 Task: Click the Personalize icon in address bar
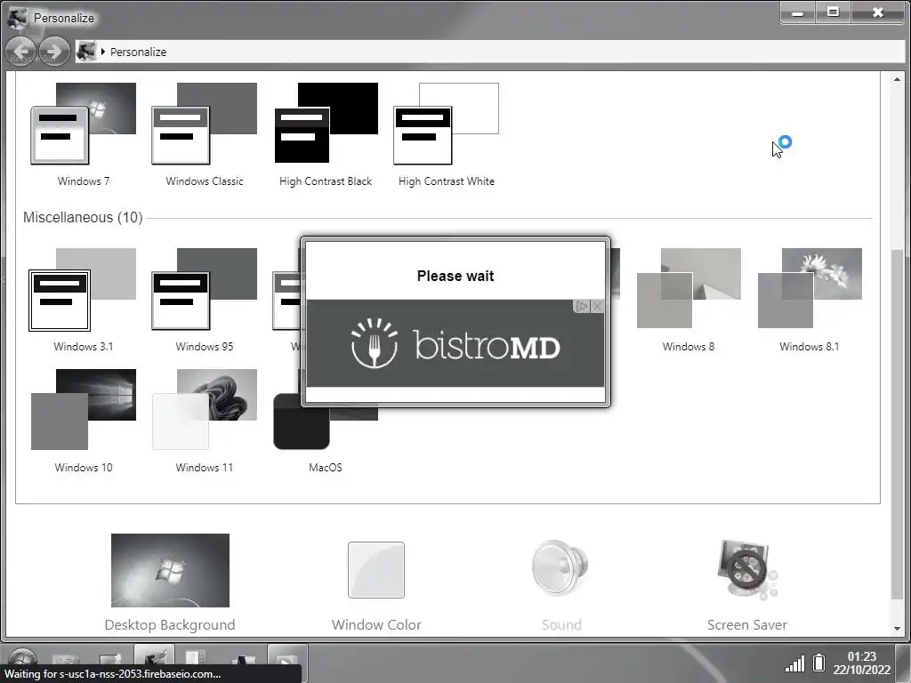coord(86,52)
